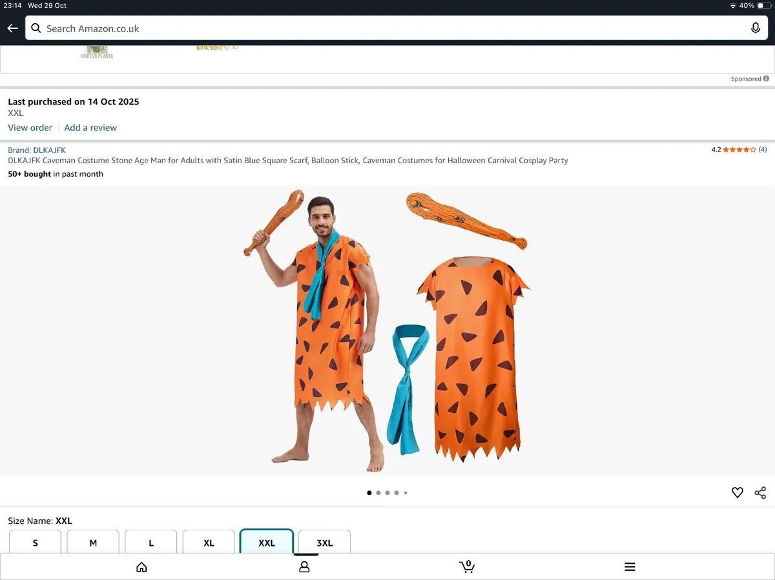Image resolution: width=775 pixels, height=580 pixels.
Task: Focus the Search Amazon.co.uk field
Action: tap(387, 28)
